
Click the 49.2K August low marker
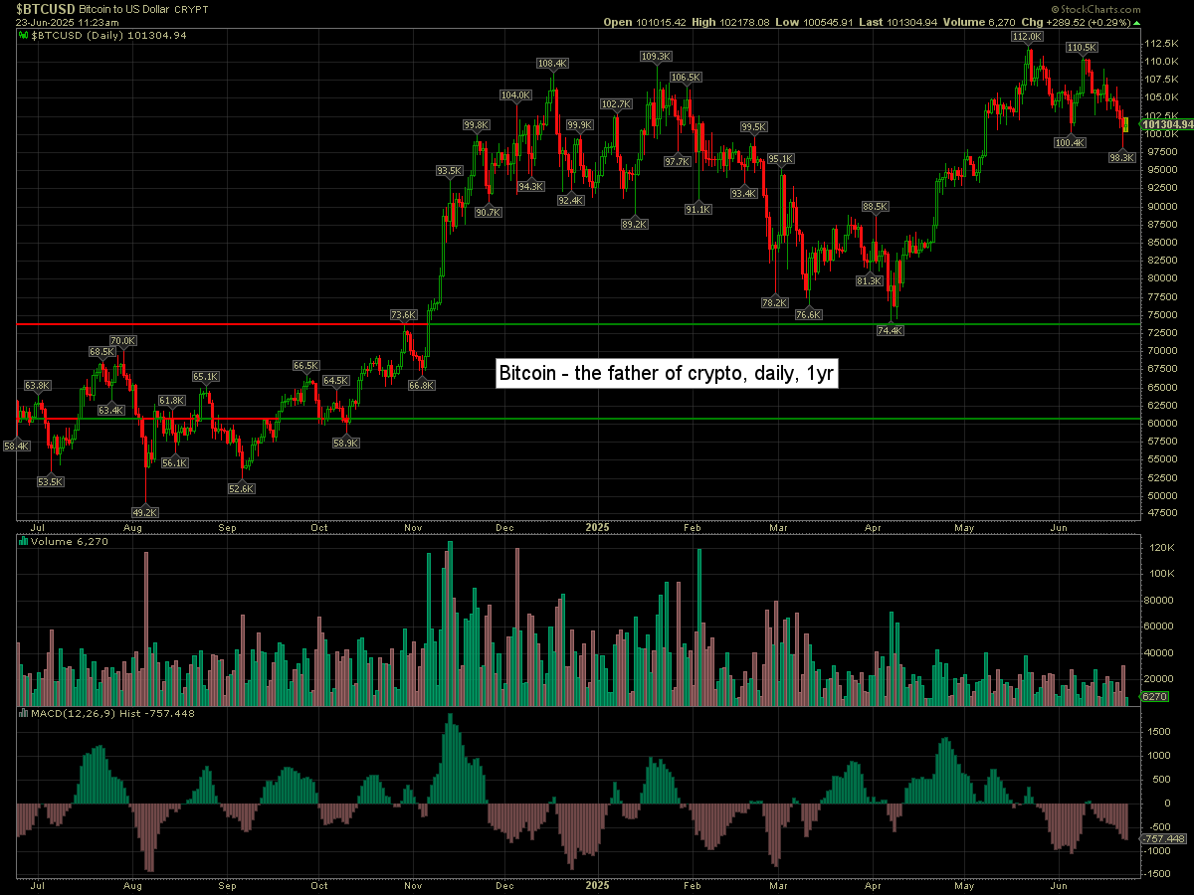[x=145, y=512]
